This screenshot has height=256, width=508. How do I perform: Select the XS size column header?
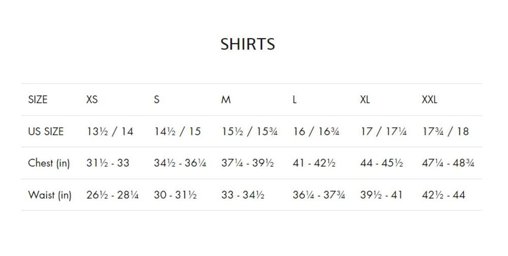point(92,100)
